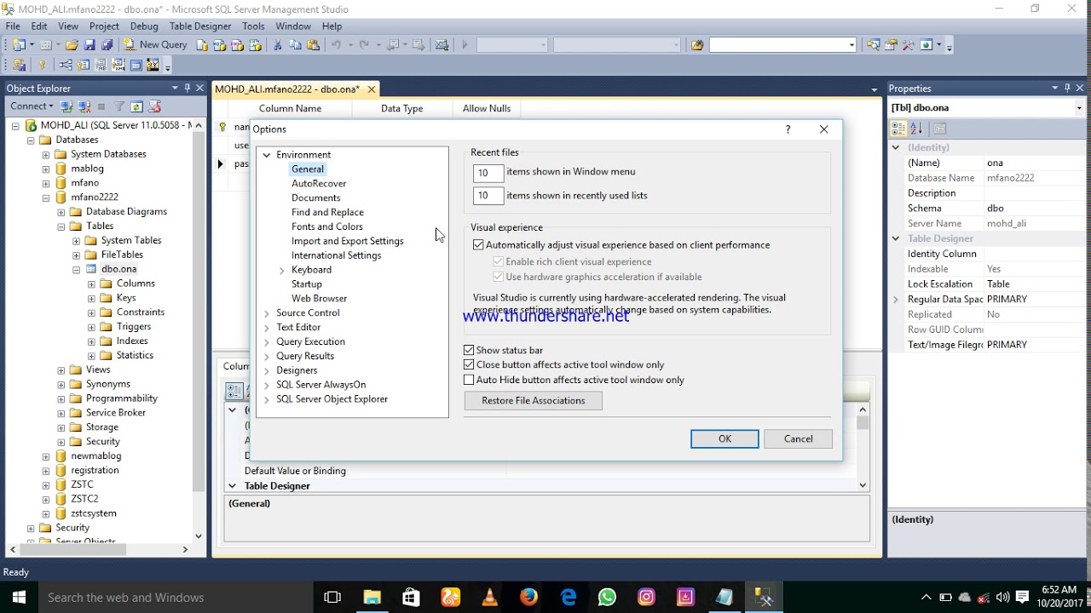Screen dimensions: 1091x613
Task: Open Microsoft Edge from the taskbar
Action: point(568,597)
